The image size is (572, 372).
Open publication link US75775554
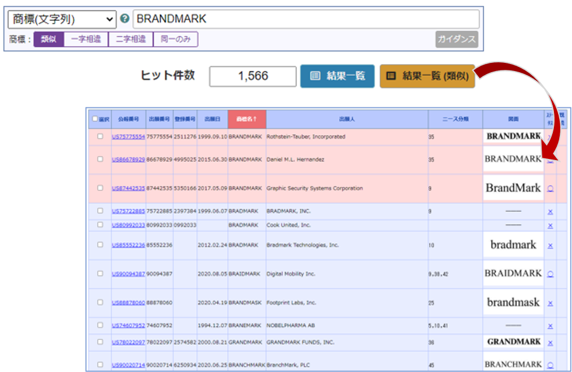pyautogui.click(x=128, y=137)
